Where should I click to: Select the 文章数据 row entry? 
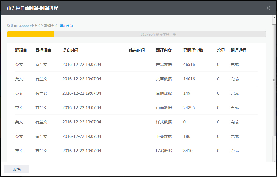[164, 79]
